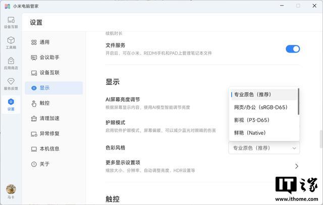Click the 护眼模式 label
The width and height of the screenshot is (323, 205).
tap(116, 123)
